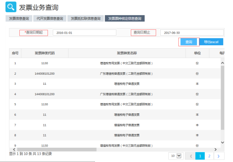
Task: Select code 1130 in row 9
Action: click(x=45, y=146)
